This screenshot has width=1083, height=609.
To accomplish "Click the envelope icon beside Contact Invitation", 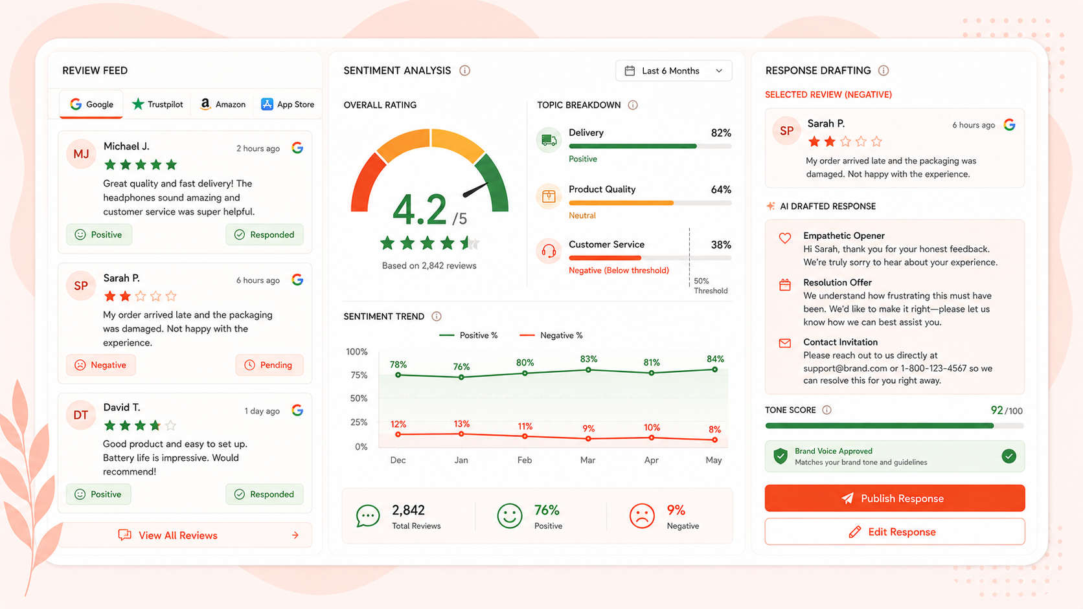I will tap(785, 343).
